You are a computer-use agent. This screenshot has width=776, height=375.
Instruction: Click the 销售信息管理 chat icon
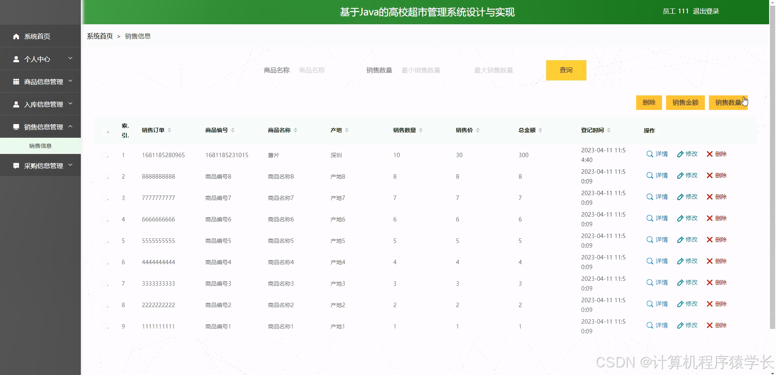pos(16,127)
